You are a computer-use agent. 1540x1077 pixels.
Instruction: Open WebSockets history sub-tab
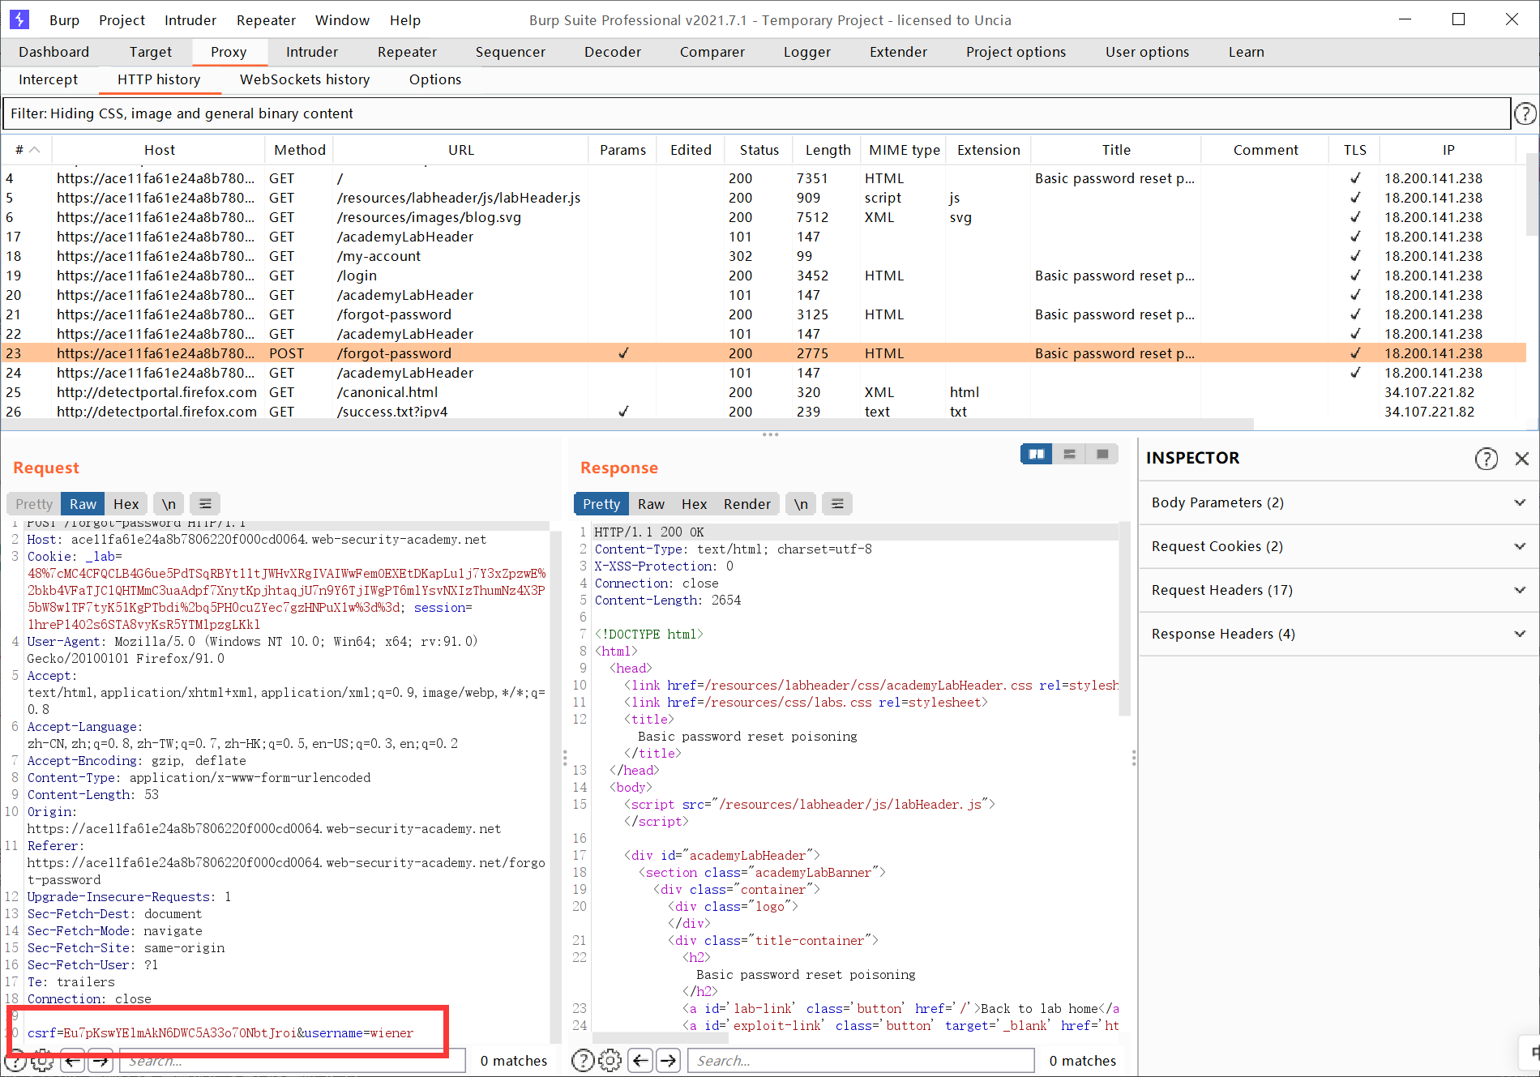click(x=305, y=79)
